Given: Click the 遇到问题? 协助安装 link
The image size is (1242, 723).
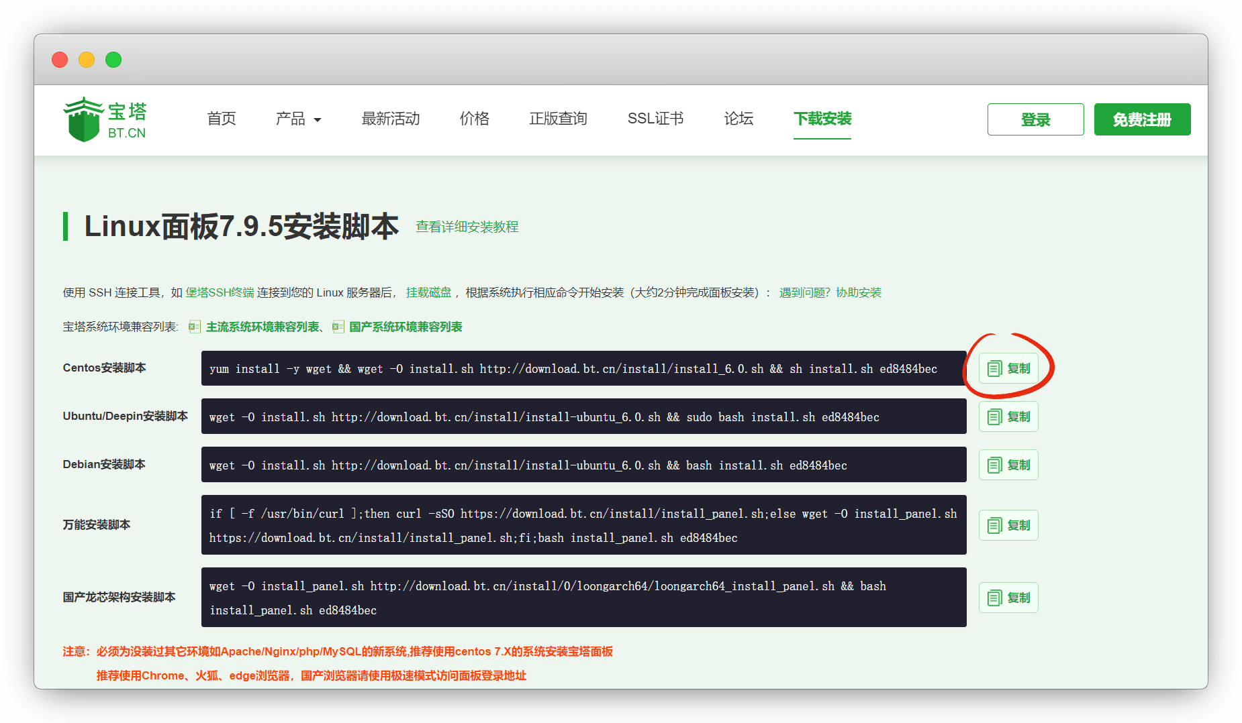Looking at the screenshot, I should [830, 292].
